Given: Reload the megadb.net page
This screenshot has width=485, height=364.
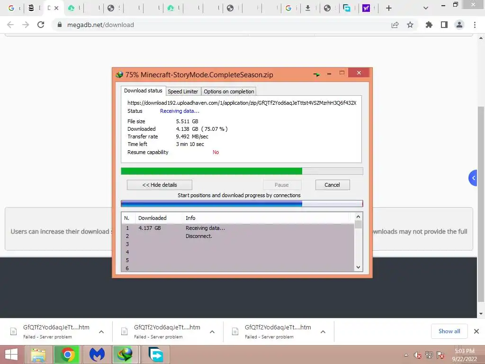Looking at the screenshot, I should pos(41,25).
